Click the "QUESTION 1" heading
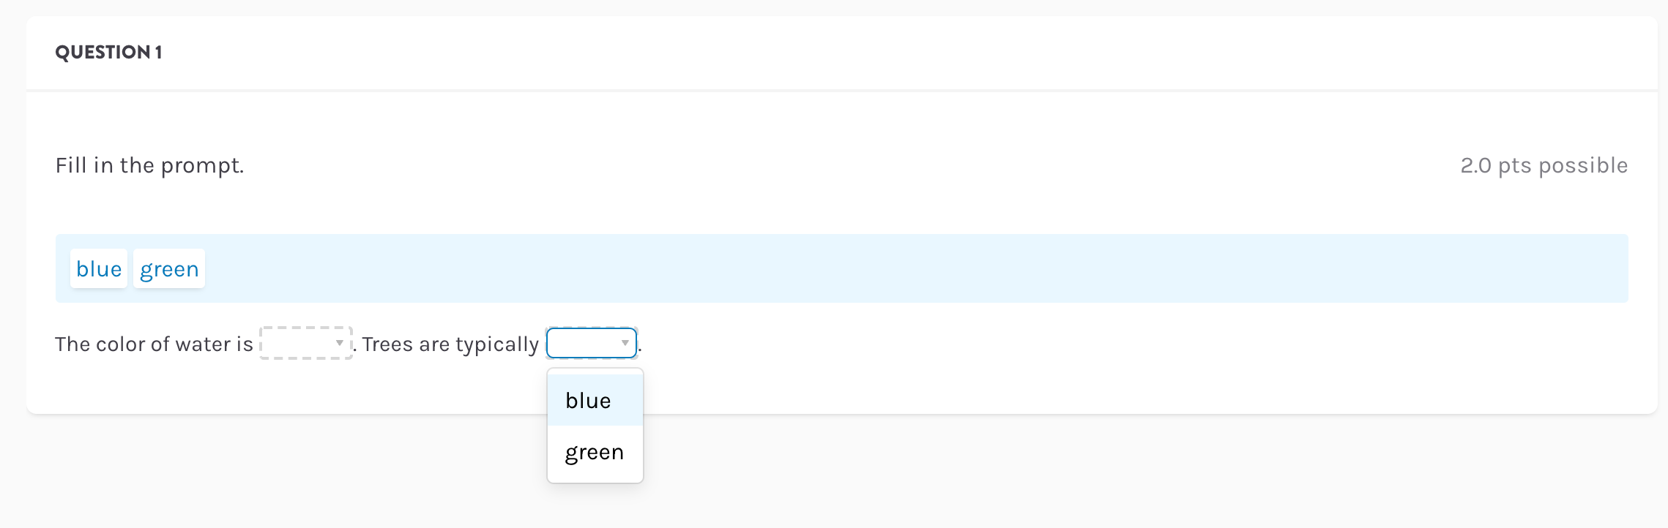Screen dimensions: 1668x528 coord(108,53)
